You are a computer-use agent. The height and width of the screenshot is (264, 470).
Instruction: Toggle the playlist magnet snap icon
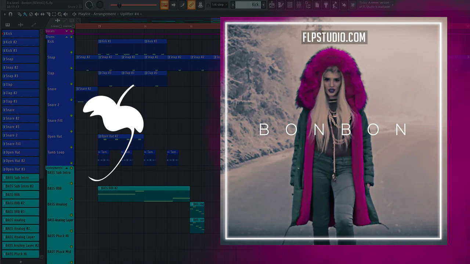11,14
